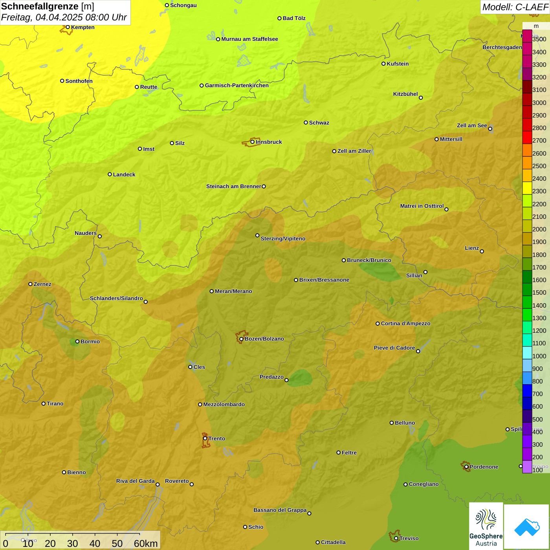Viewport: 550px width, 550px height.
Task: Click the Tirano label
Action: (x=55, y=403)
